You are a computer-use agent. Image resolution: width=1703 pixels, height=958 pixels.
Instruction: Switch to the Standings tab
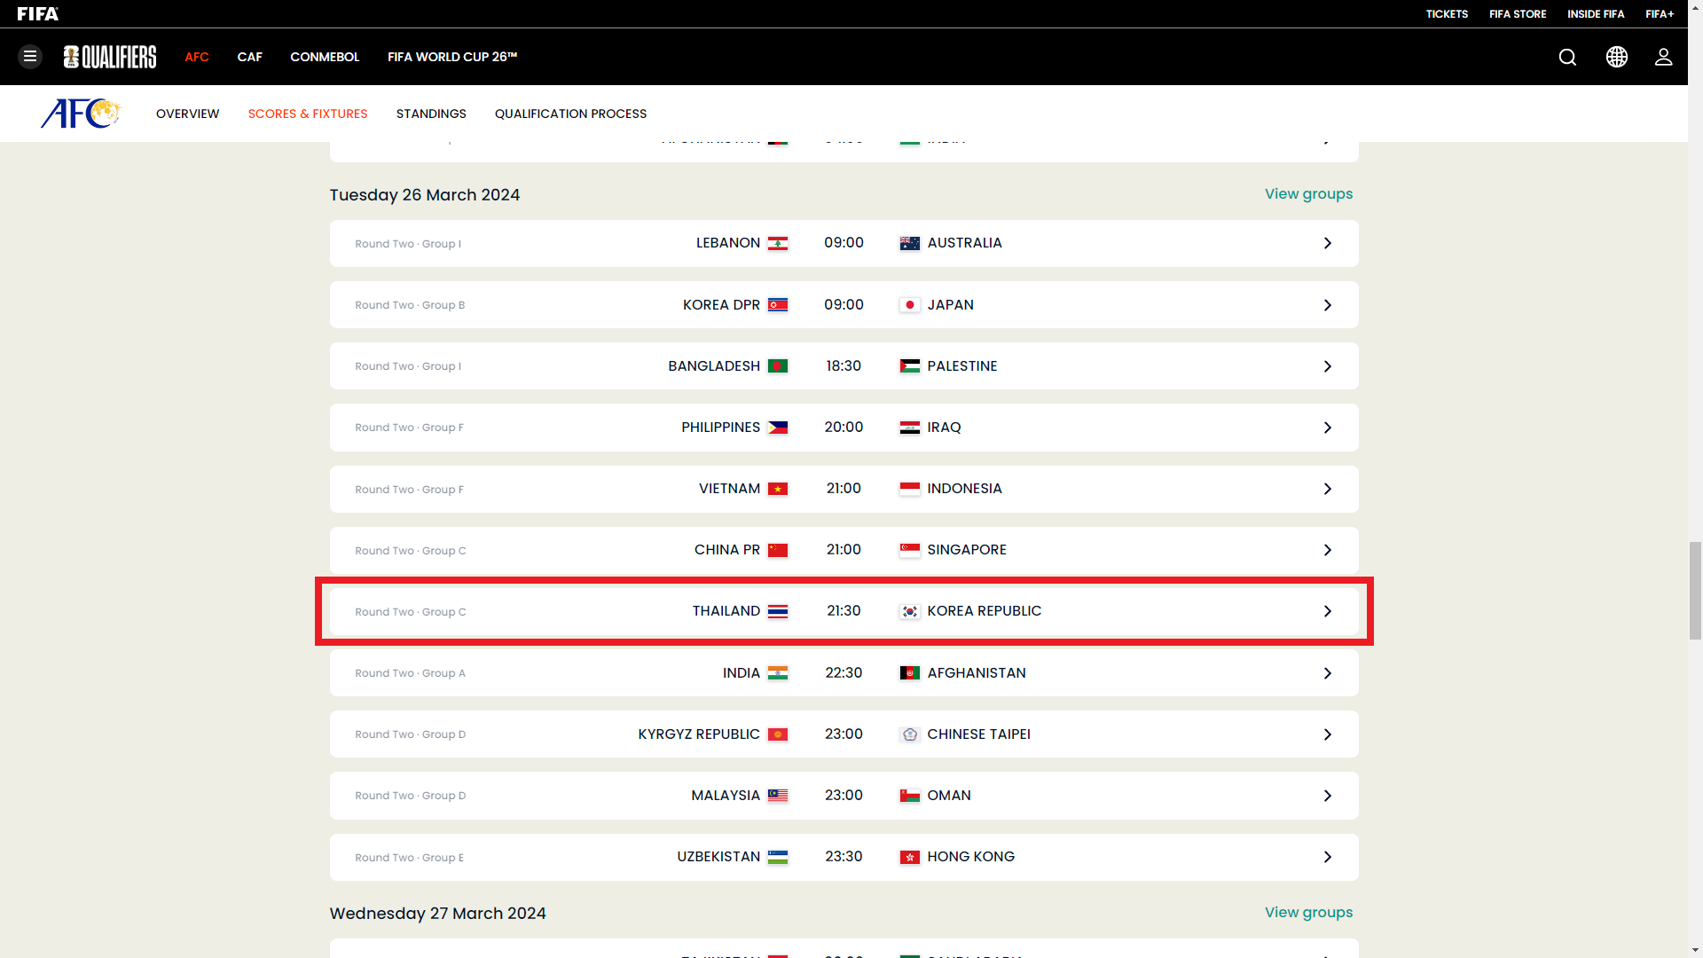pyautogui.click(x=431, y=114)
